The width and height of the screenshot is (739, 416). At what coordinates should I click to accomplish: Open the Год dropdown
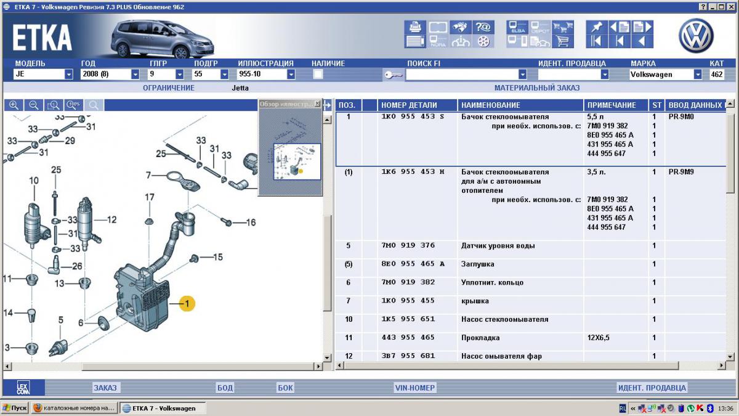pos(135,74)
